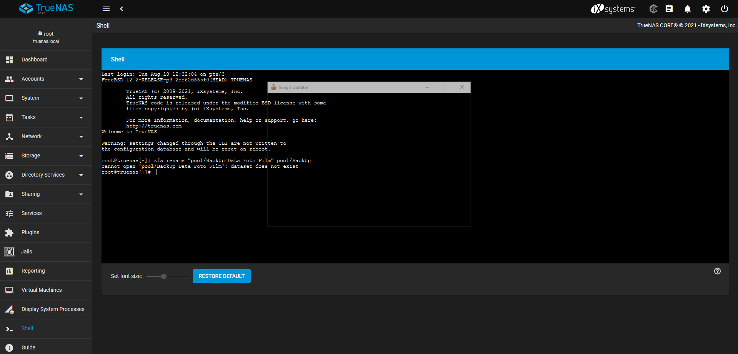Expand the Tasks menu arrow
738x354 pixels.
point(81,117)
